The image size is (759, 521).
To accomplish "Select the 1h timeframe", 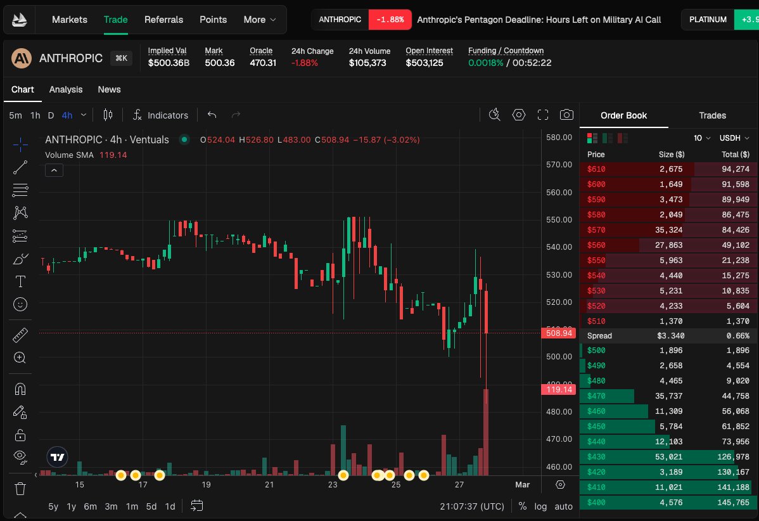I will click(x=35, y=115).
